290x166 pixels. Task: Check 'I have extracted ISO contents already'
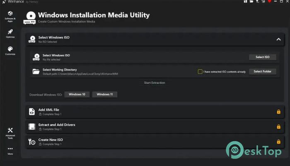pyautogui.click(x=200, y=71)
